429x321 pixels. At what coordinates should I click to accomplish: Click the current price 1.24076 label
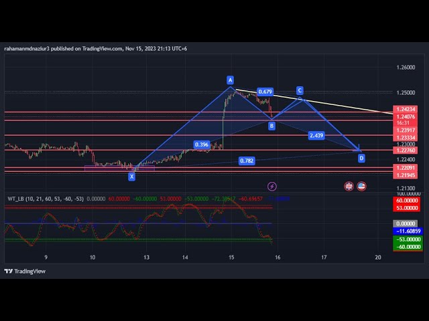tap(406, 116)
